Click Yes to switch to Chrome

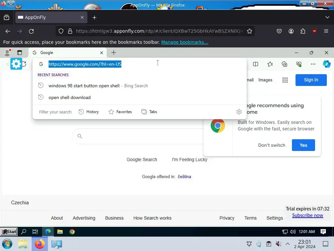coord(303,145)
